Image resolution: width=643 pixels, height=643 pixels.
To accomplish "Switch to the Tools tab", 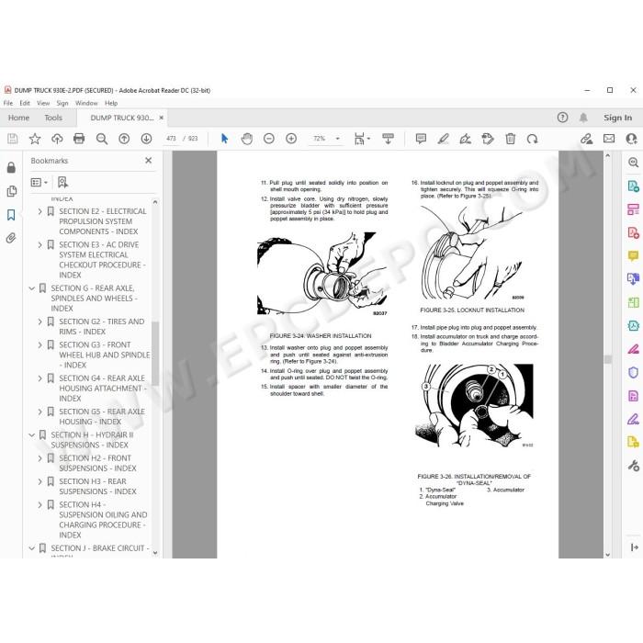I will (x=53, y=118).
